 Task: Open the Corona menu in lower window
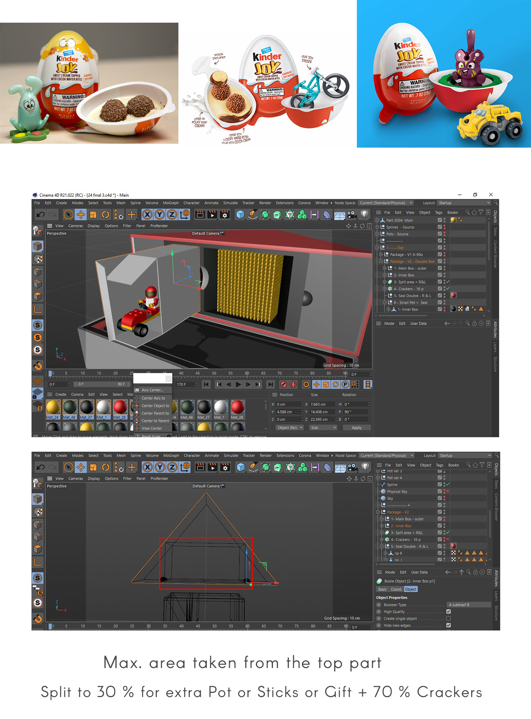(305, 456)
